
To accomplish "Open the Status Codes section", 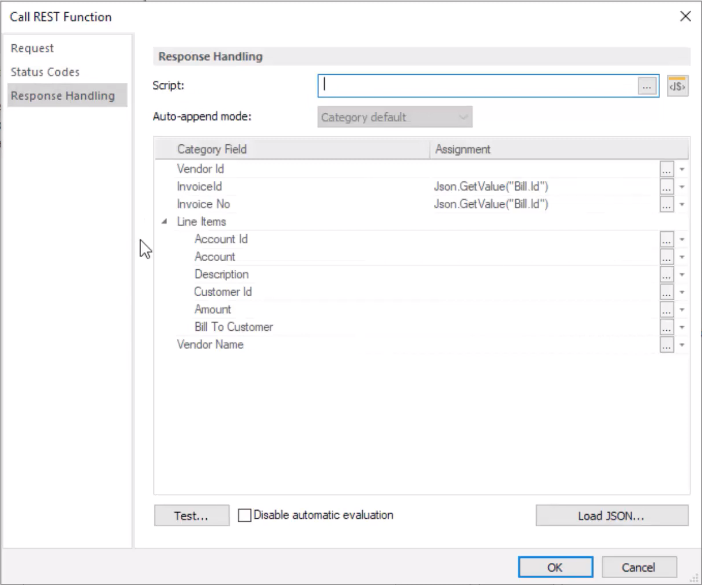I will click(x=45, y=71).
